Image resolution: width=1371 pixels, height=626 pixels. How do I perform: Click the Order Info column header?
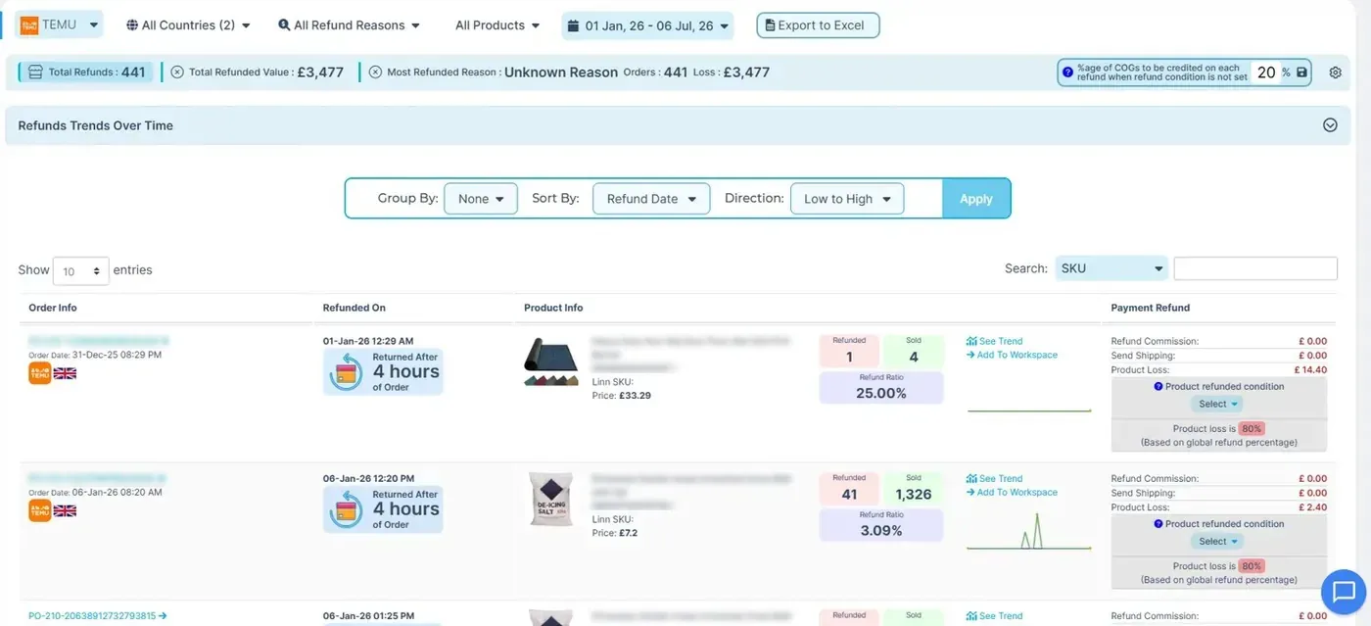coord(53,308)
